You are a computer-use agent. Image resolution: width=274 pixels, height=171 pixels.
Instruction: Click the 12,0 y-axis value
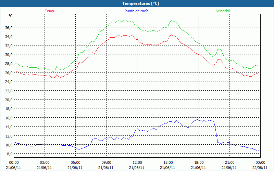click(9, 135)
